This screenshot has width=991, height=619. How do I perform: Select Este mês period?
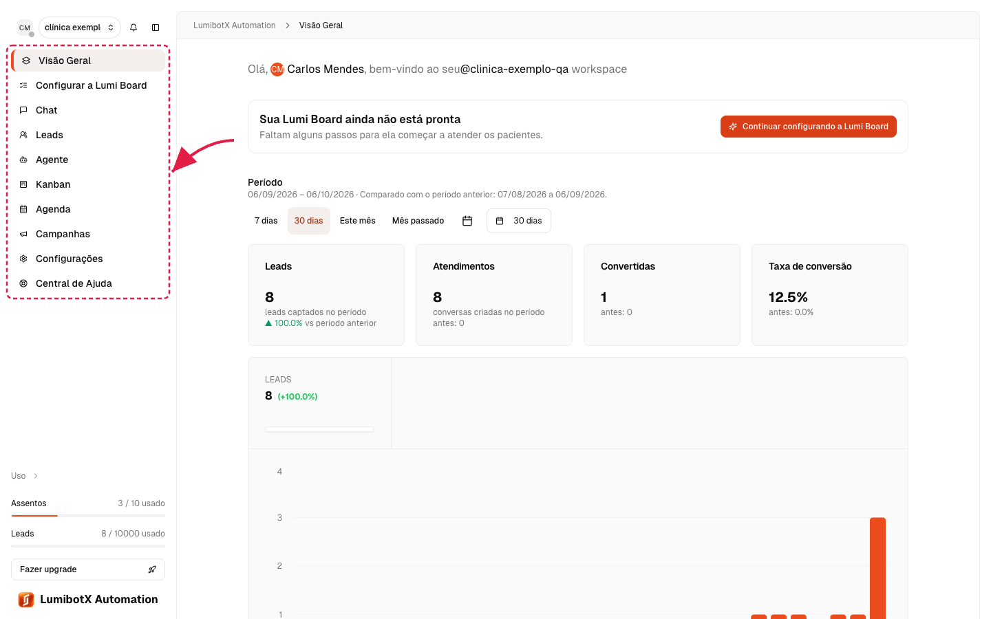point(358,221)
